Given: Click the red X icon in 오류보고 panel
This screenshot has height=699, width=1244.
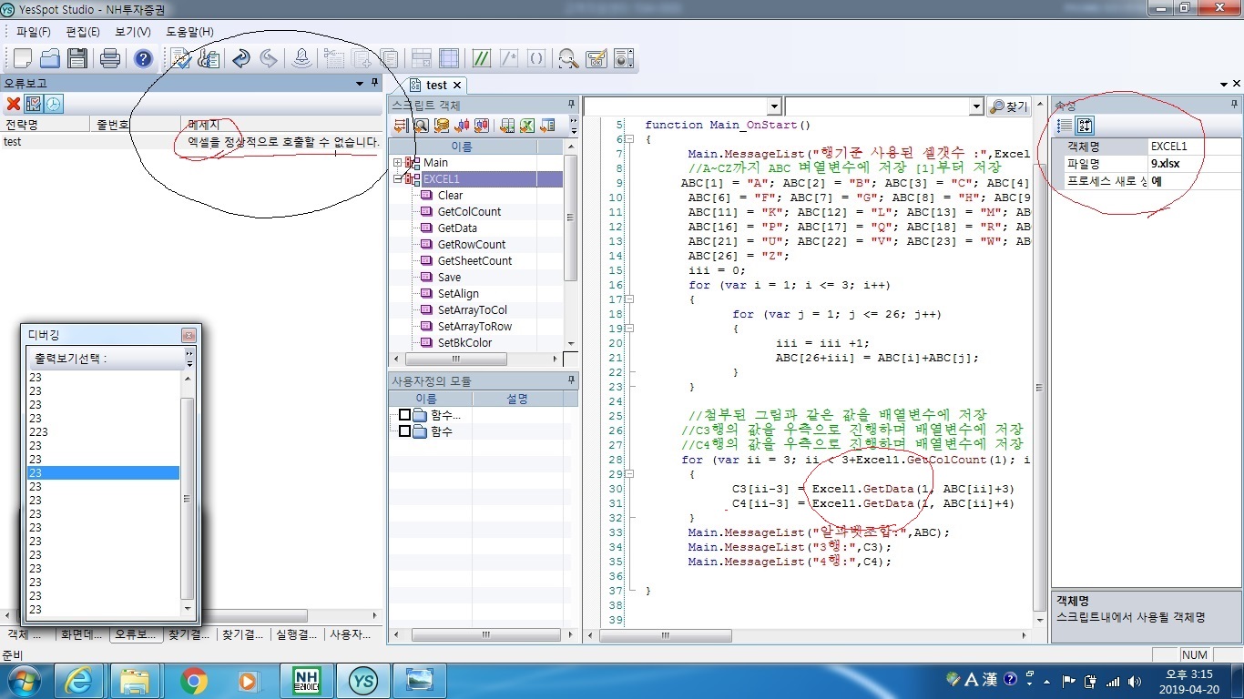Looking at the screenshot, I should tap(14, 104).
